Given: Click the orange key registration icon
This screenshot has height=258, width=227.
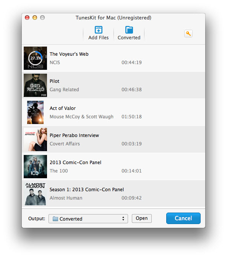Looking at the screenshot, I should pyautogui.click(x=188, y=34).
